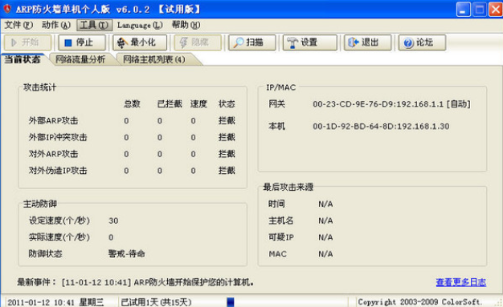Open the 帮助(H) menu
The image size is (503, 307).
pyautogui.click(x=186, y=25)
